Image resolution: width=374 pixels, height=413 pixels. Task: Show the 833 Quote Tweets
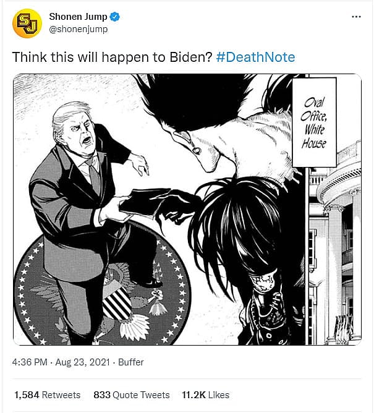131,394
